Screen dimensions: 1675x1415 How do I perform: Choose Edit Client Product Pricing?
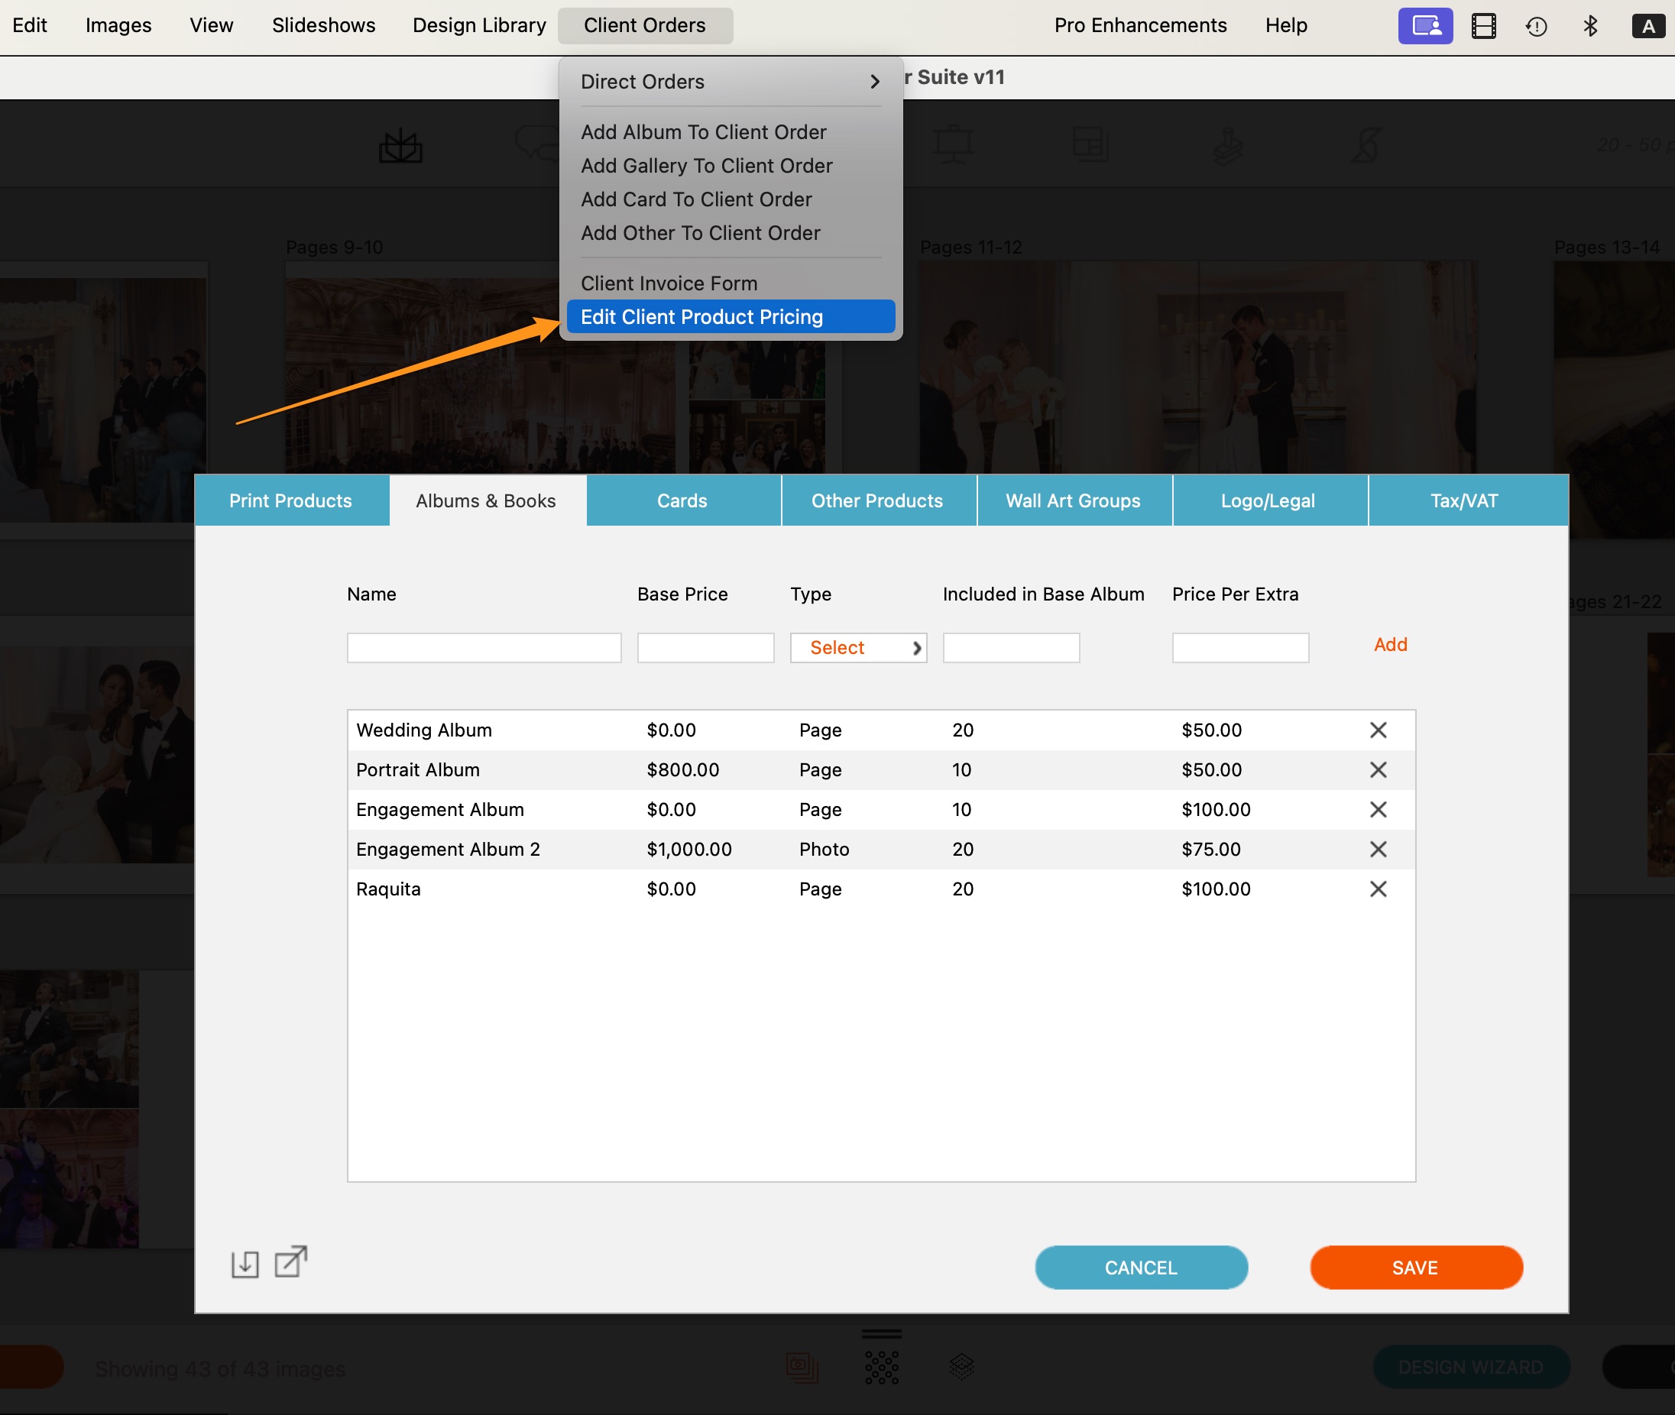(x=730, y=317)
